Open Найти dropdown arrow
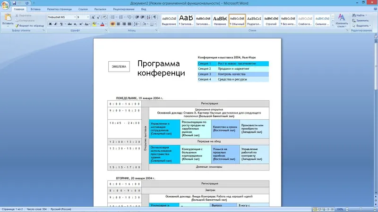The height and width of the screenshot is (212, 378). tap(366, 16)
